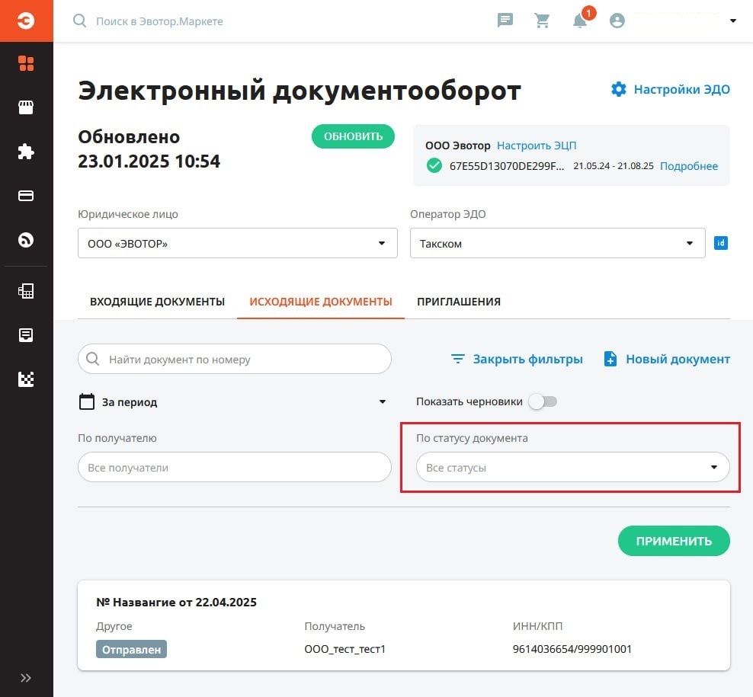Click the green 'Применить' button
Screen dimensions: 753x697
(x=674, y=541)
